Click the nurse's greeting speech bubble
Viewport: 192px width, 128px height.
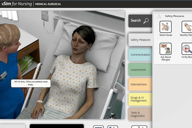(31, 83)
